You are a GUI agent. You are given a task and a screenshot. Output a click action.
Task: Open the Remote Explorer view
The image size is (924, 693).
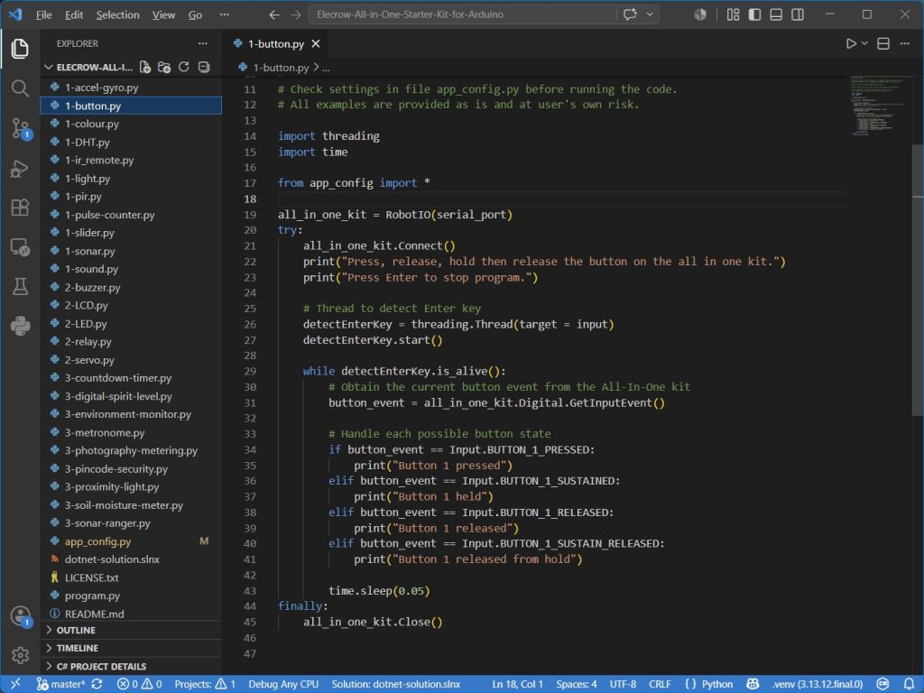pos(20,247)
